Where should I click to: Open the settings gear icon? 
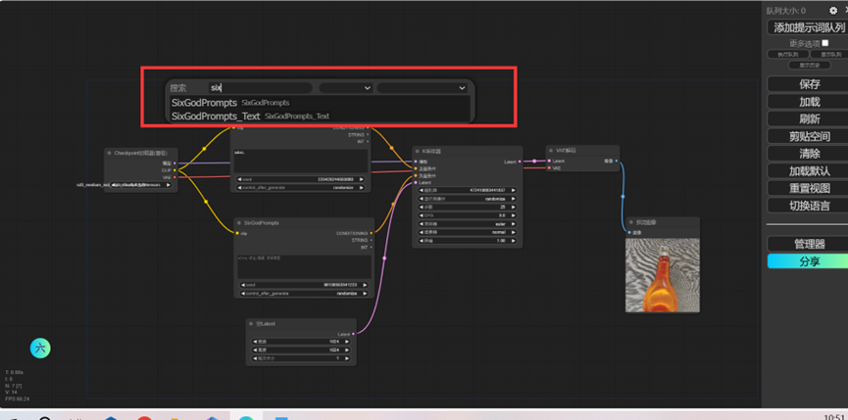tap(833, 11)
